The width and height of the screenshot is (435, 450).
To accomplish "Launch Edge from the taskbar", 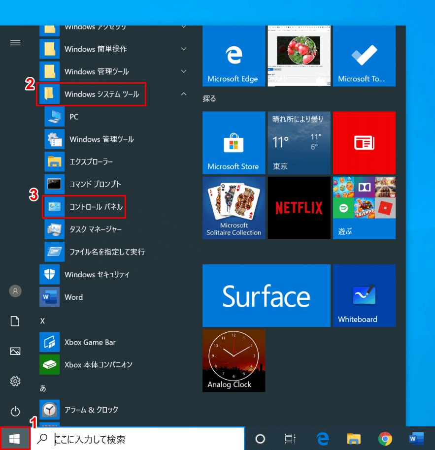I will [323, 439].
